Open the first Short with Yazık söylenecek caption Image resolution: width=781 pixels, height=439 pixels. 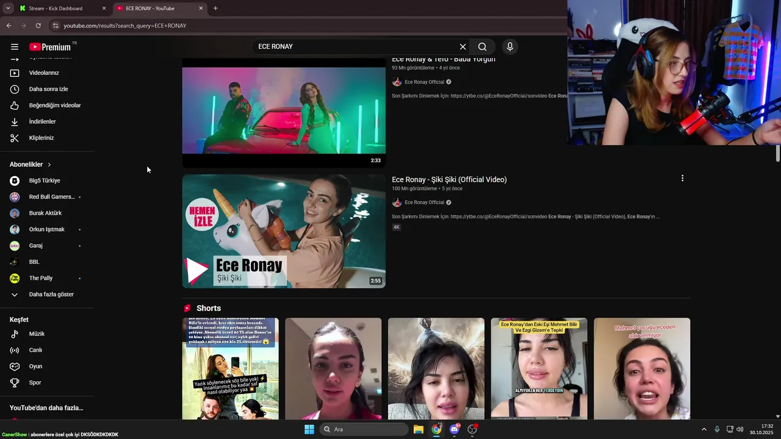point(230,368)
